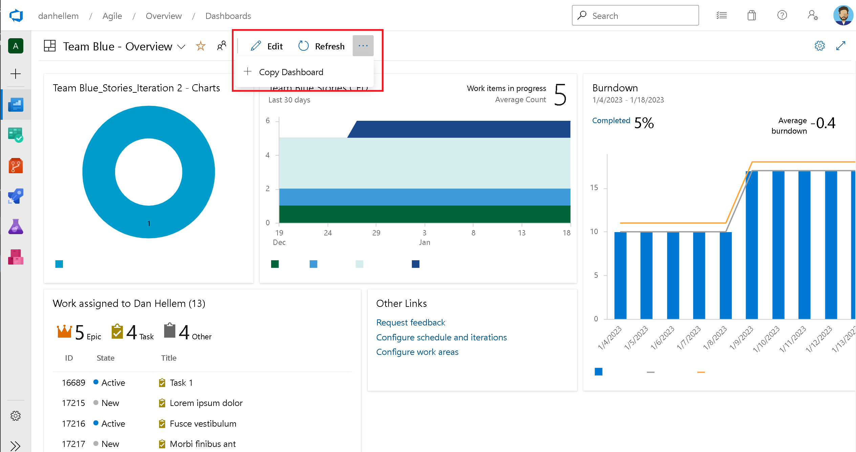Screen dimensions: 856x452
Task: Click the Copy Dashboard option
Action: point(291,72)
